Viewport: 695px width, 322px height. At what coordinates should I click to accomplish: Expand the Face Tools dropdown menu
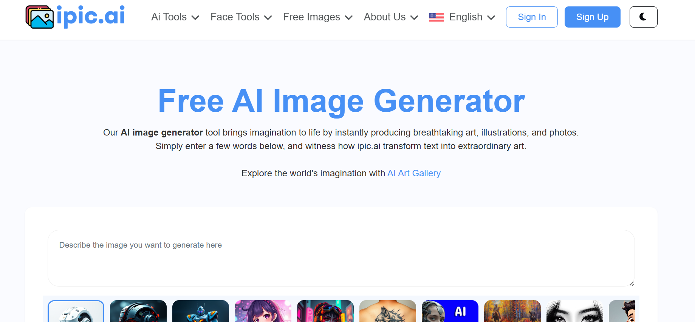click(241, 17)
